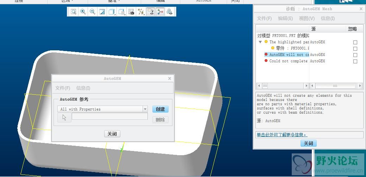Close the AutoGEM dialog with X
The image size is (366, 177).
coord(170,78)
